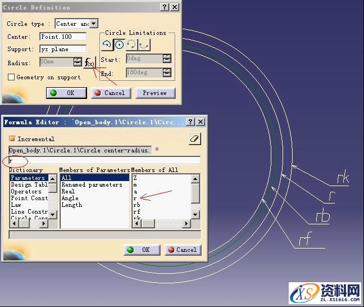Click OK in the Formula Editor
This screenshot has height=307, width=364.
tap(141, 250)
